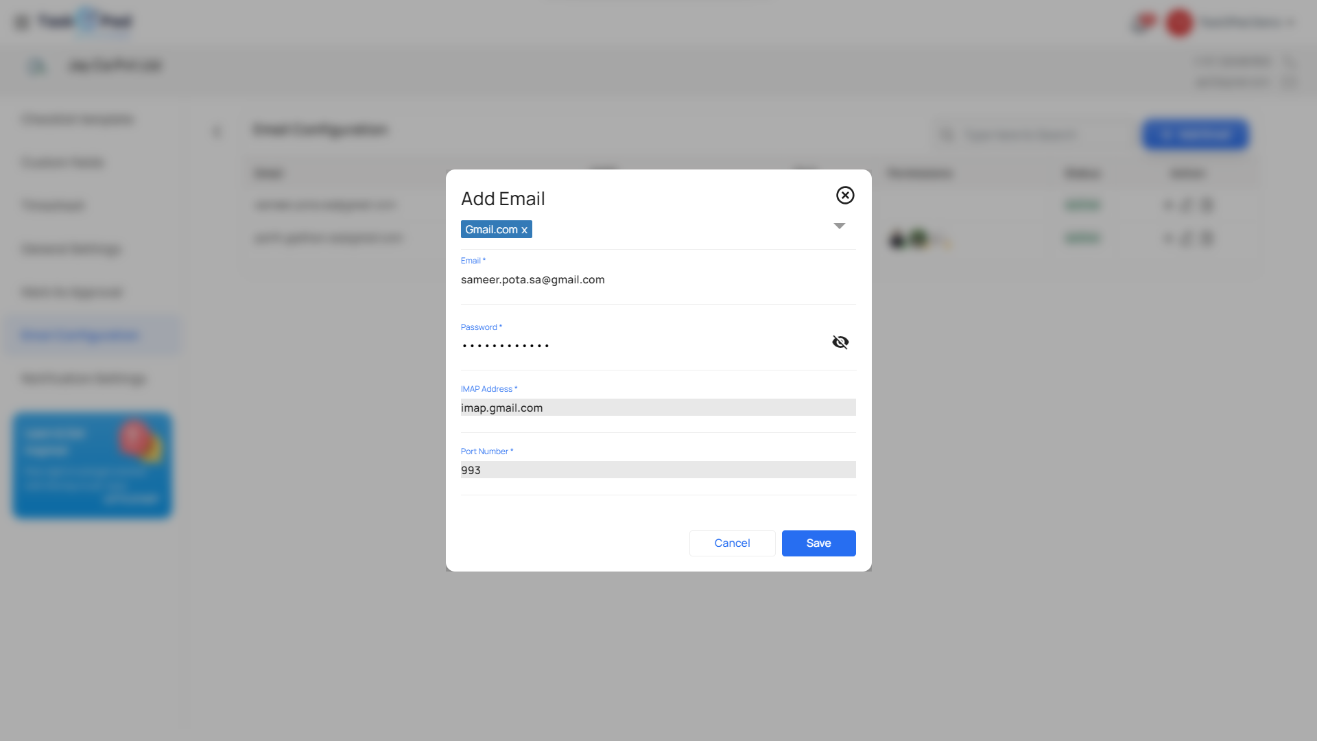The image size is (1317, 741).
Task: Close the Add Email dialog
Action: (845, 196)
